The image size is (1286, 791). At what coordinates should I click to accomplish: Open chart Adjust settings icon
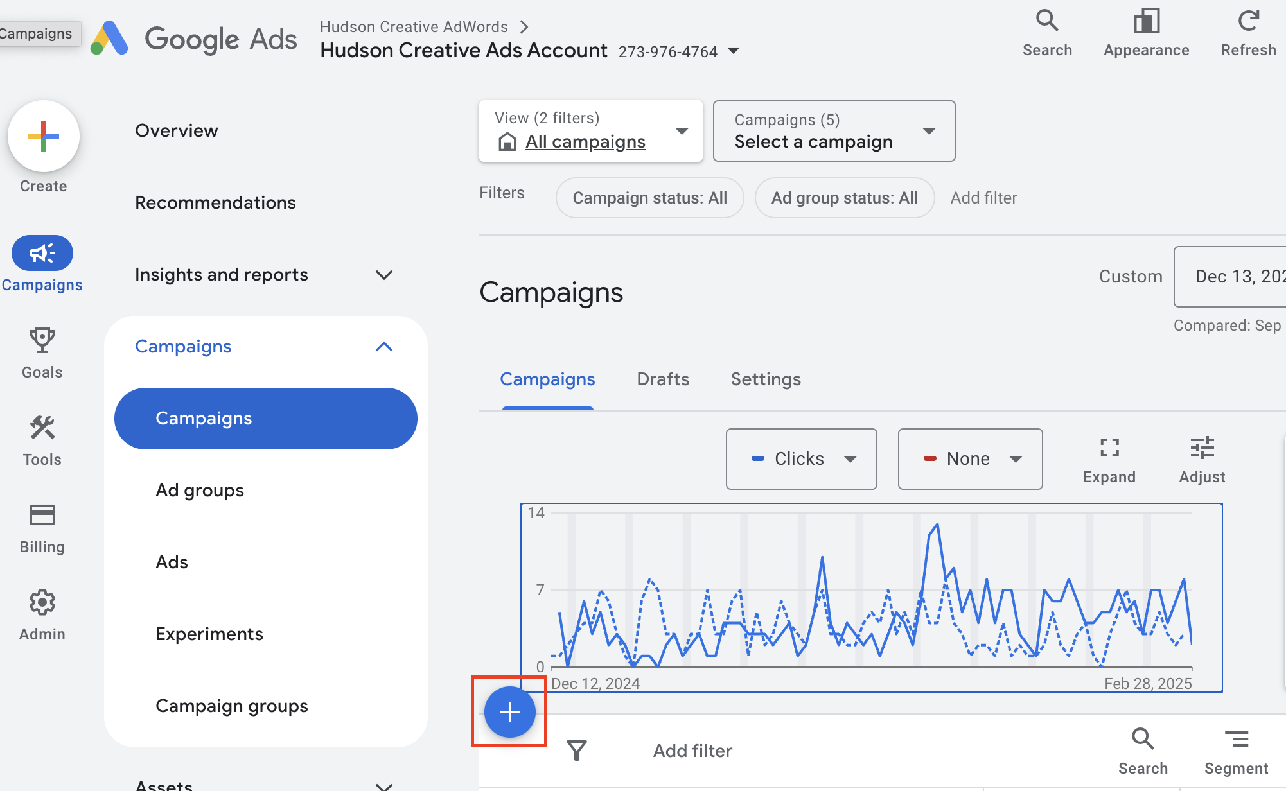point(1202,448)
